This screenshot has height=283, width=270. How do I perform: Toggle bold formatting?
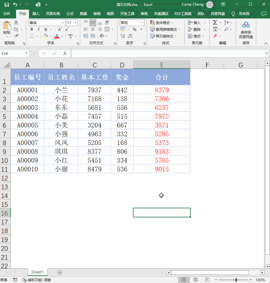32,29
